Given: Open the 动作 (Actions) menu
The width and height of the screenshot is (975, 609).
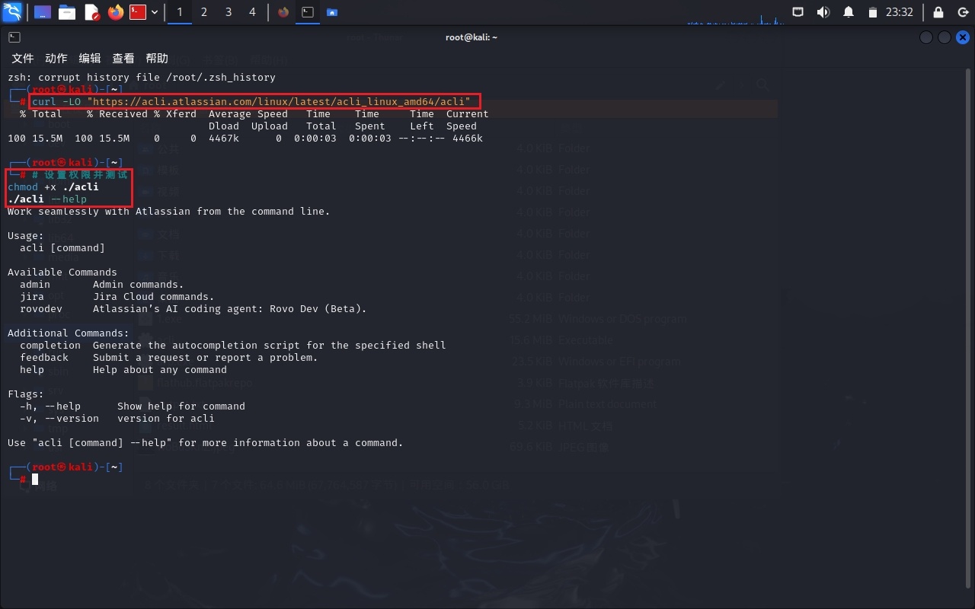Looking at the screenshot, I should point(56,59).
